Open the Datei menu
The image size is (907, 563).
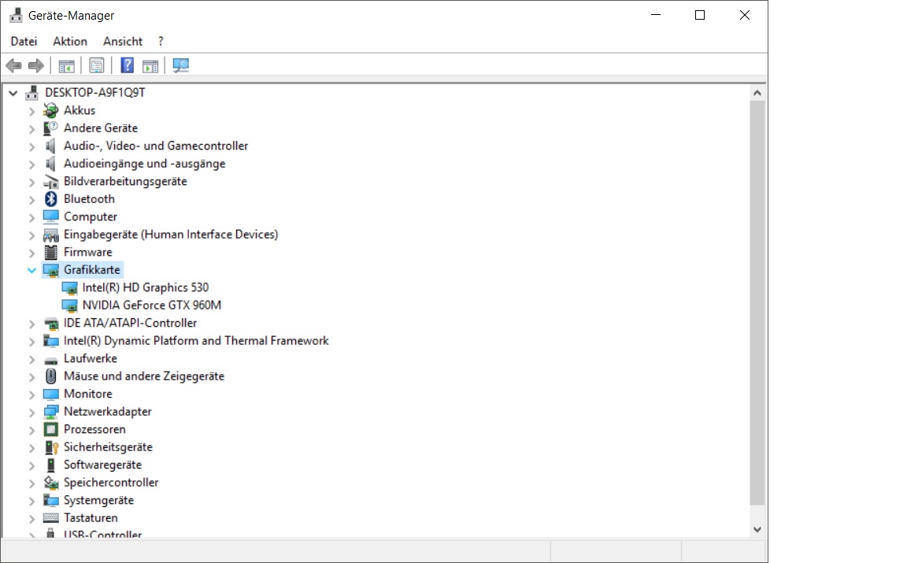click(x=24, y=41)
